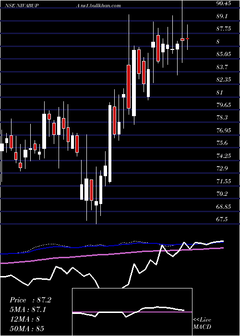
Task: Select the 71.55 price axis label
Action: tap(224, 181)
